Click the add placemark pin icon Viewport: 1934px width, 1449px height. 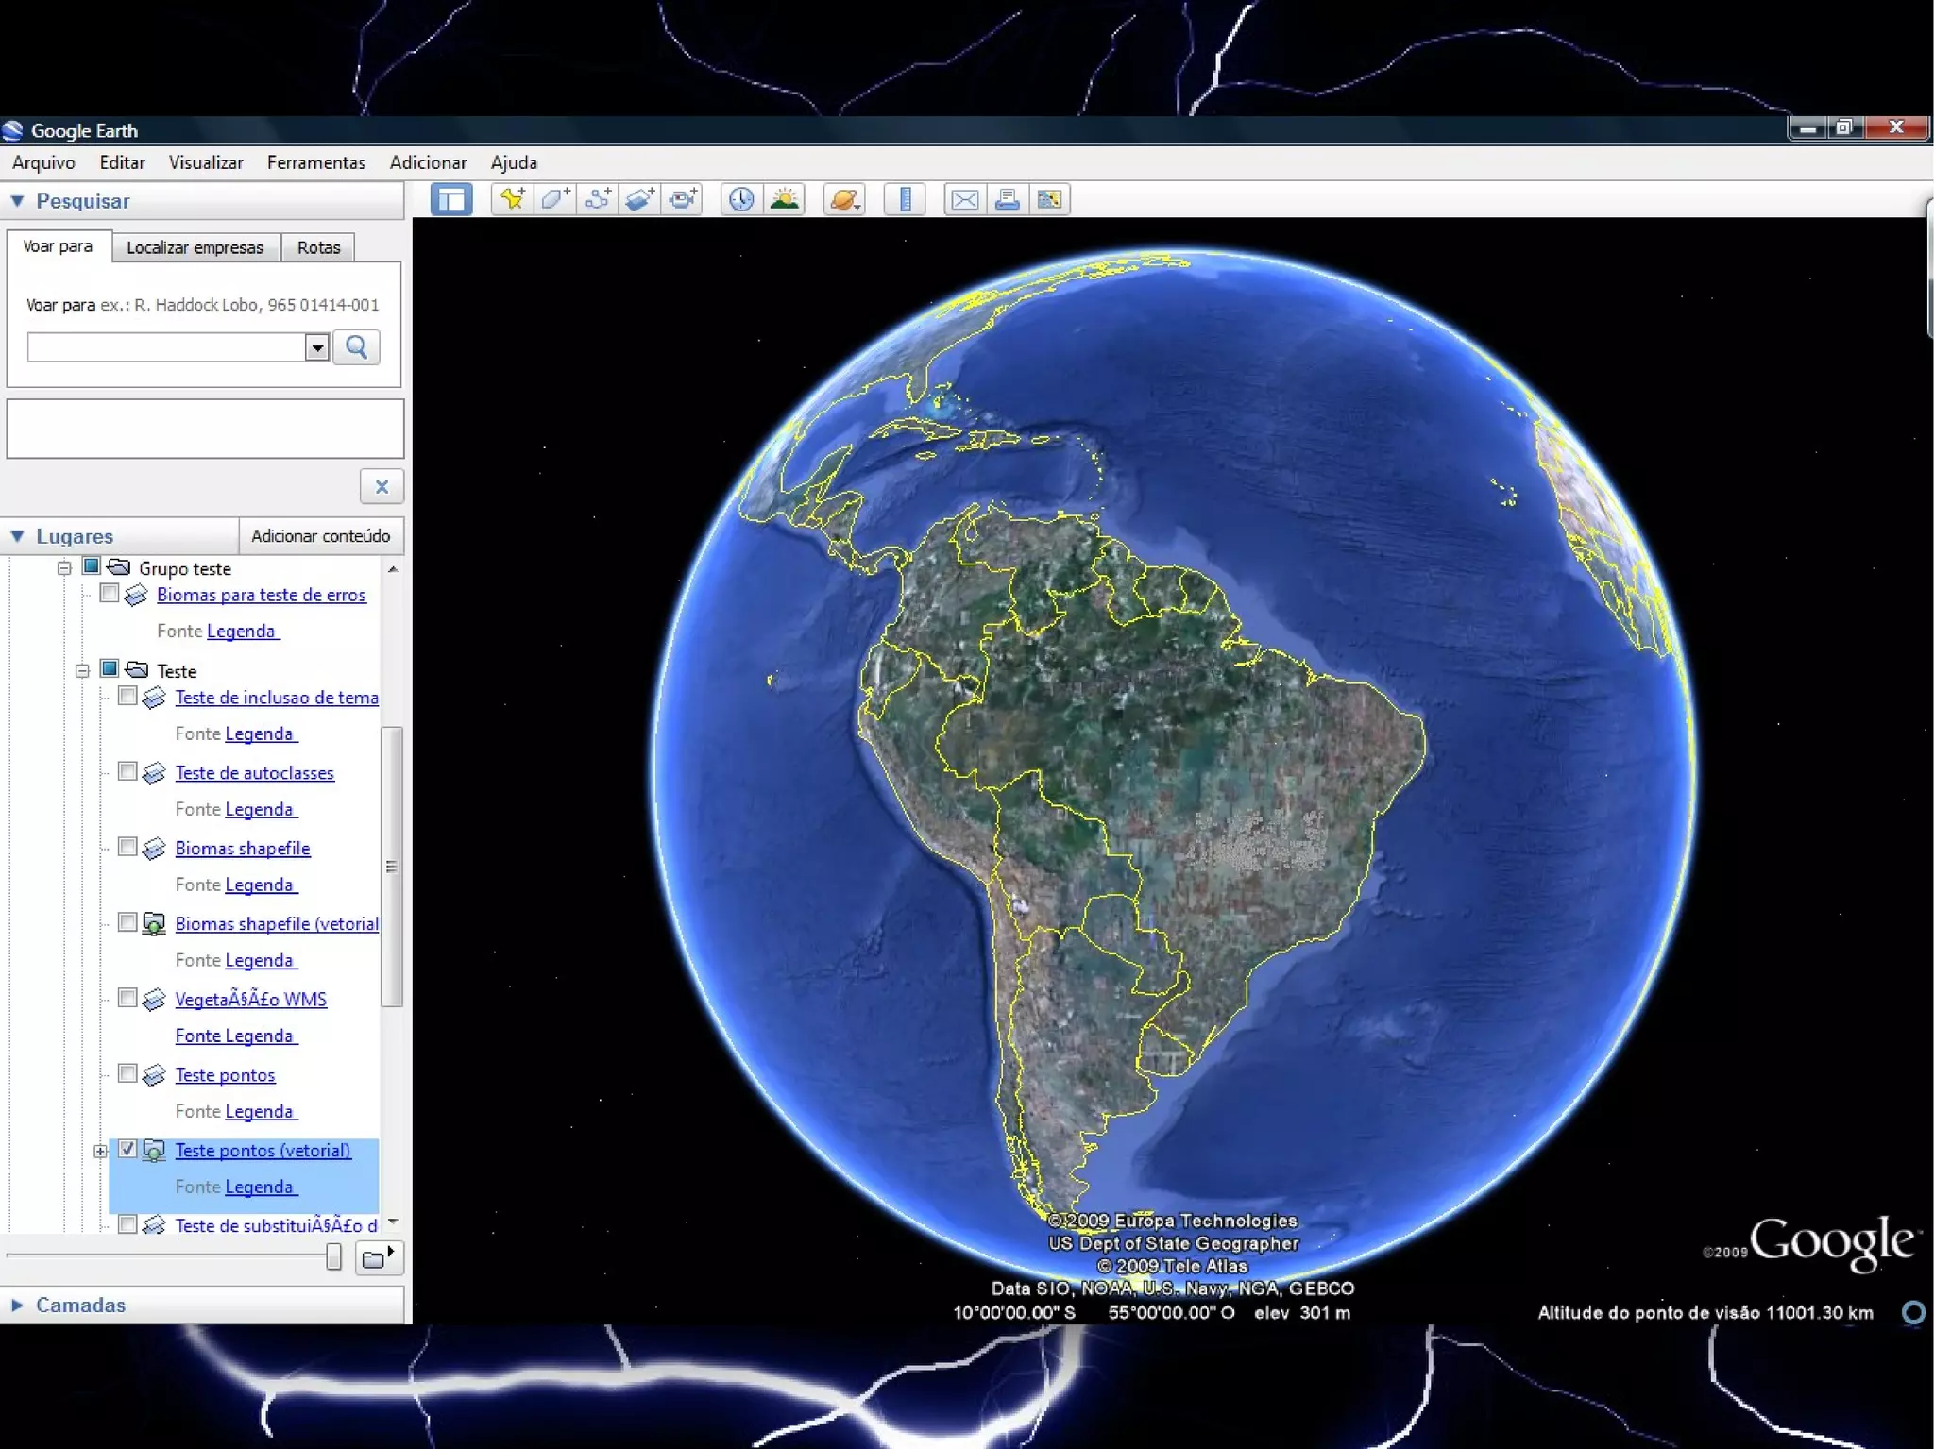coord(513,199)
